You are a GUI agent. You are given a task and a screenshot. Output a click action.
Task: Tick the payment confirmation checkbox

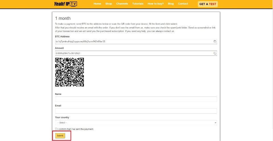pyautogui.click(x=56, y=129)
